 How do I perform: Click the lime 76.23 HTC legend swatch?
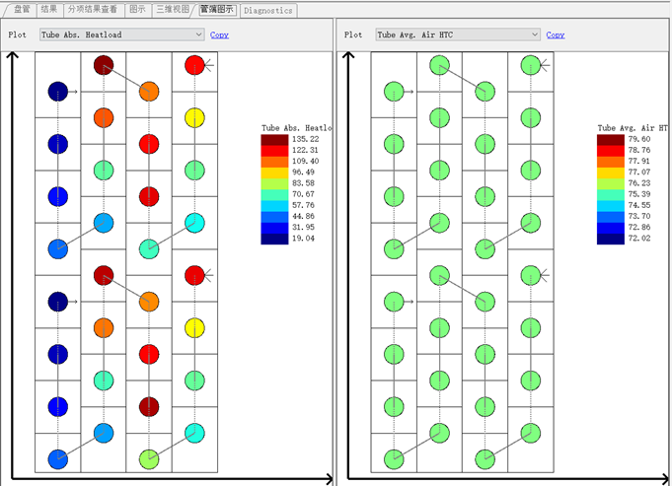click(610, 183)
